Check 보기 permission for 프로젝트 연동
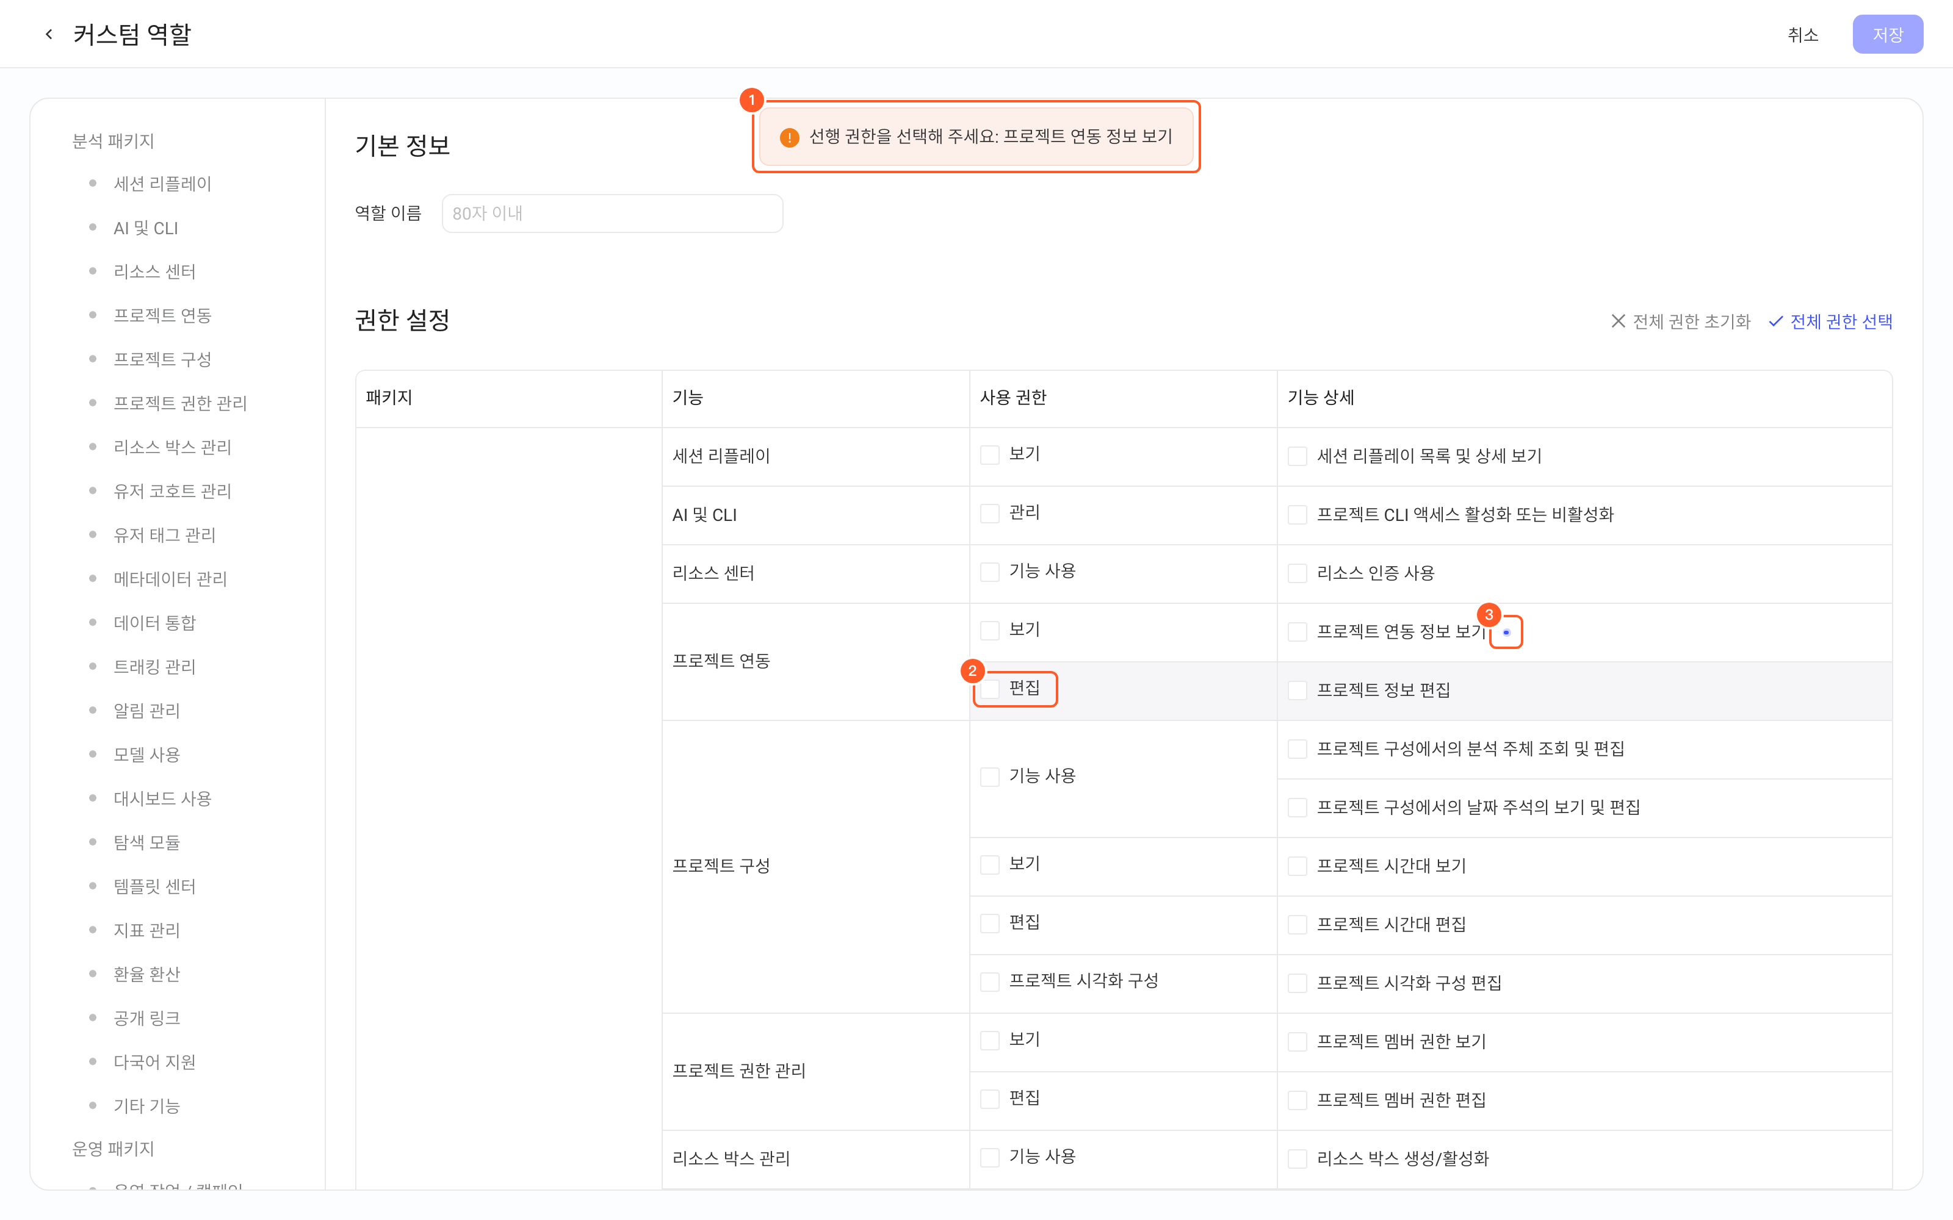The width and height of the screenshot is (1953, 1220). [989, 630]
